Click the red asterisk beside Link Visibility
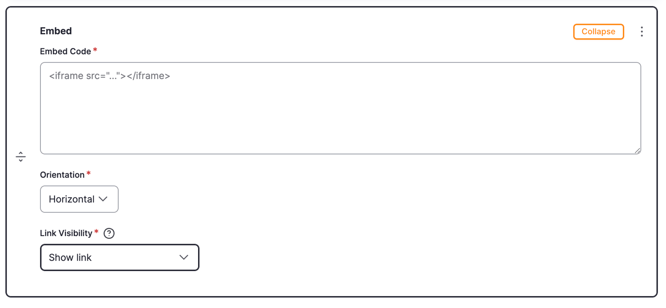Viewport: 666px width, 308px height. pyautogui.click(x=96, y=232)
